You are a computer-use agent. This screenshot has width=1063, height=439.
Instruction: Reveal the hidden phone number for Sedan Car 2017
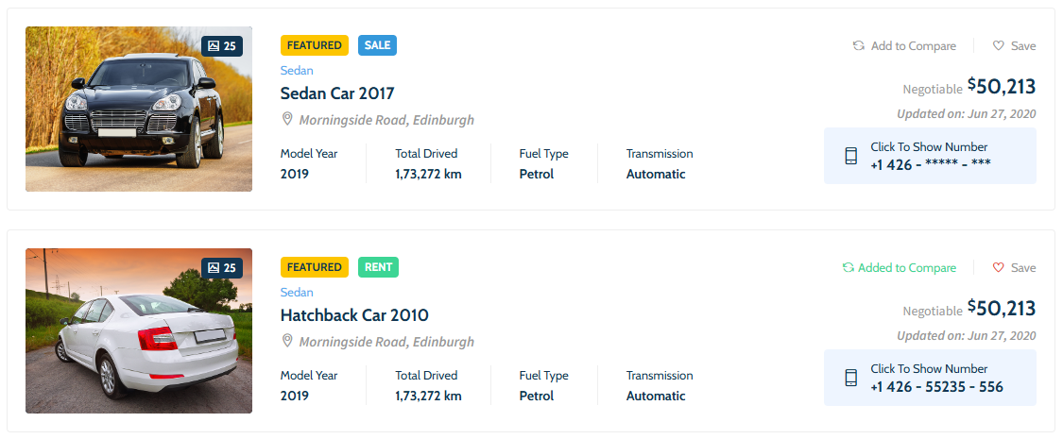click(x=930, y=156)
